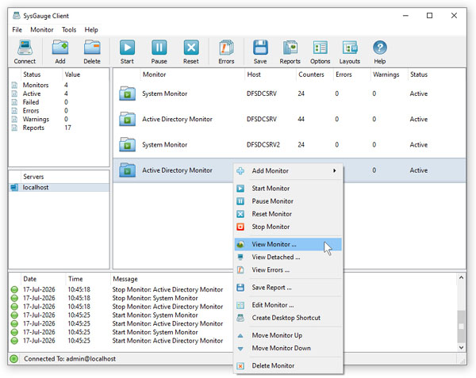Click the log pane scroll up arrow

click(461, 277)
